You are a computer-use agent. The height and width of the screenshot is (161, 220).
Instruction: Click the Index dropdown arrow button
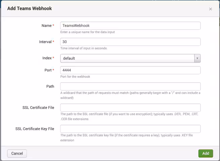click(x=197, y=58)
